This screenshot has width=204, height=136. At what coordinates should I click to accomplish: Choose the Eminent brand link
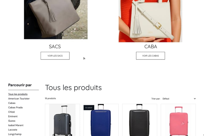pos(13,116)
